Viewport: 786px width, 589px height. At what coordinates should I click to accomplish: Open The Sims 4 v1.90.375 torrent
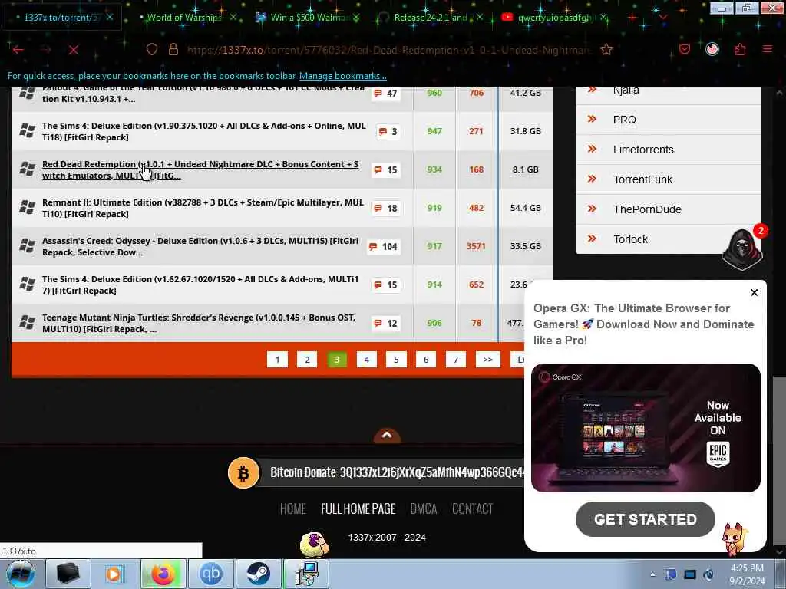point(203,131)
